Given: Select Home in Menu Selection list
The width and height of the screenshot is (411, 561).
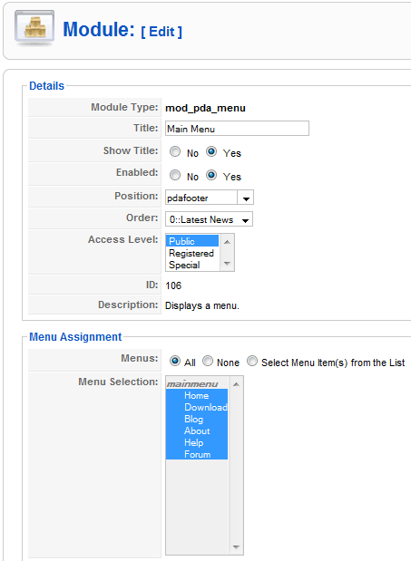Looking at the screenshot, I should pos(197,395).
